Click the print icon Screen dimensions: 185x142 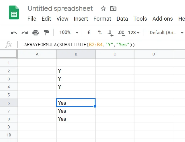[35, 33]
